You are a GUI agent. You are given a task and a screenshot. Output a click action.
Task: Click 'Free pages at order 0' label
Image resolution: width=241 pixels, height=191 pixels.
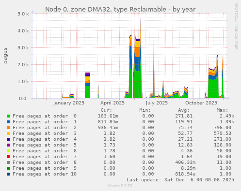tap(45, 116)
